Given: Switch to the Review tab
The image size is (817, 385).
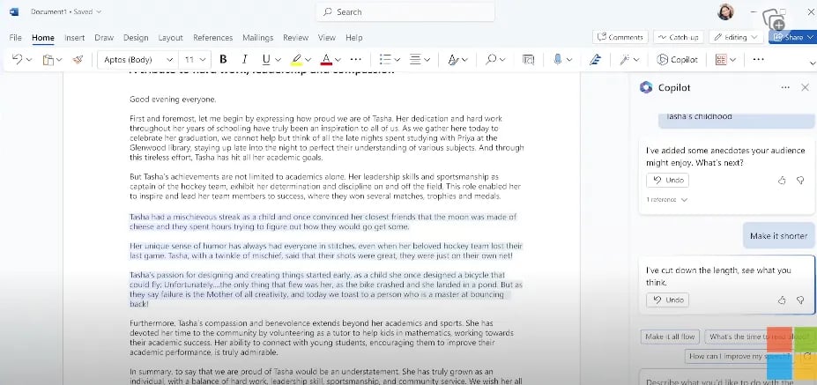Looking at the screenshot, I should 296,38.
